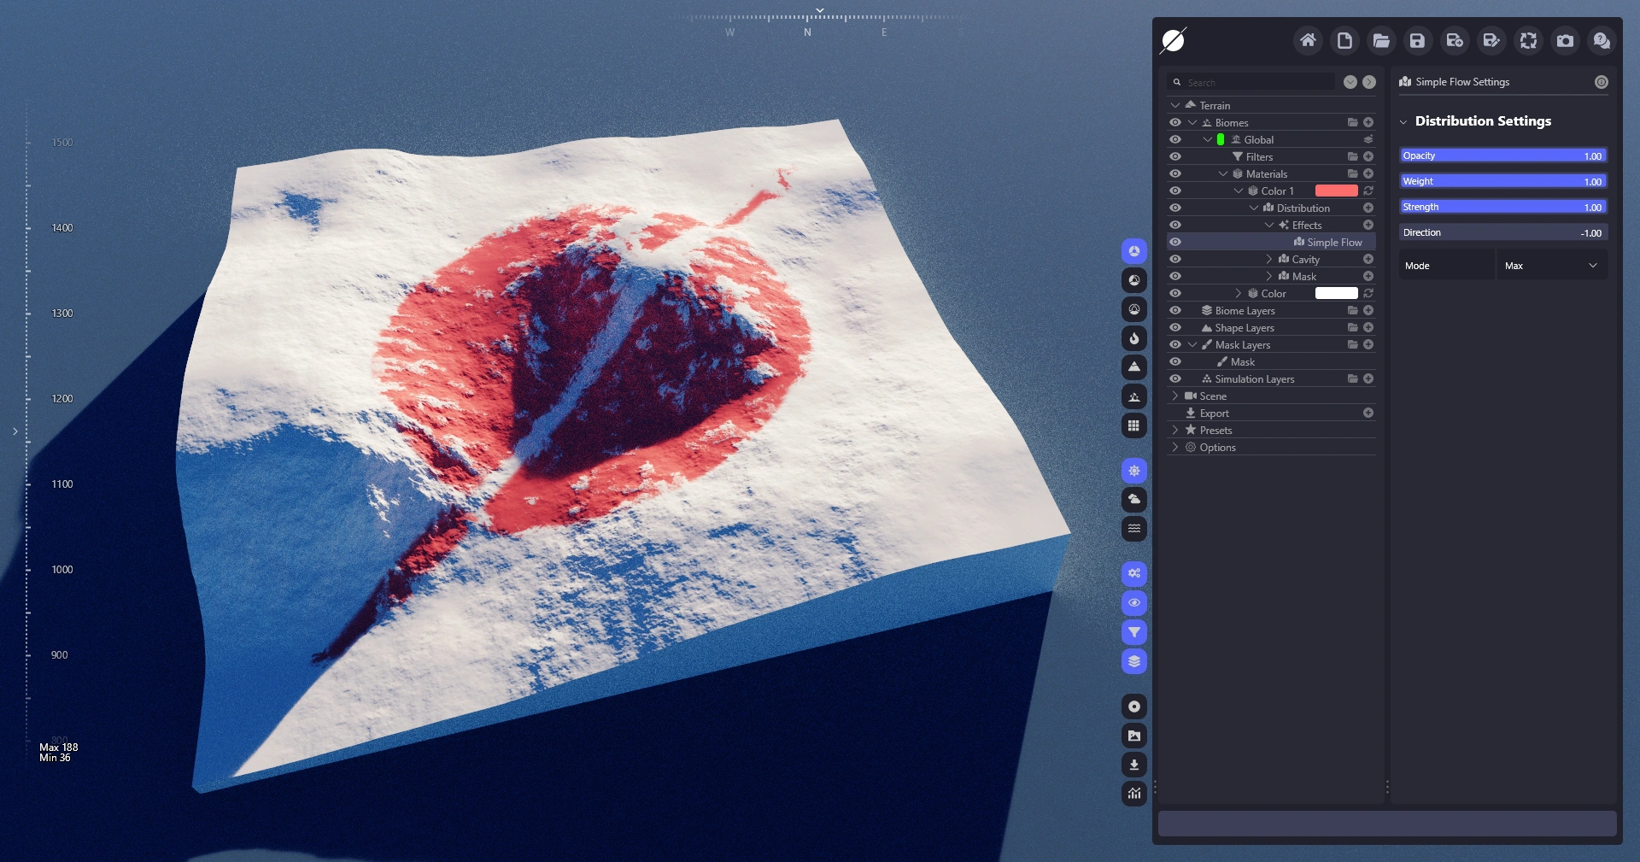This screenshot has height=862, width=1640.
Task: Click the Direction value field
Action: 1503,232
